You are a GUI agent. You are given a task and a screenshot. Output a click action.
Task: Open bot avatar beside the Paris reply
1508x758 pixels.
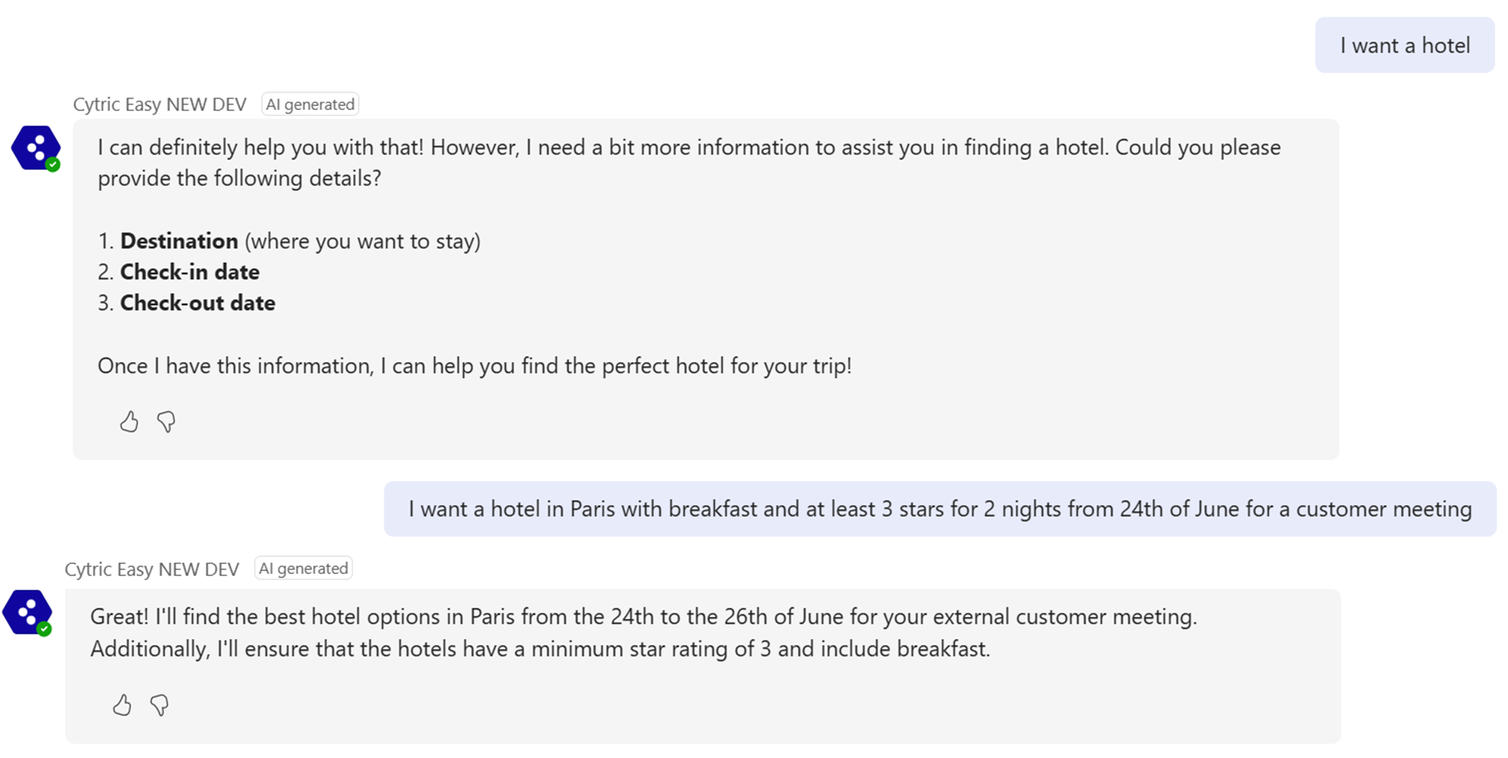(26, 612)
